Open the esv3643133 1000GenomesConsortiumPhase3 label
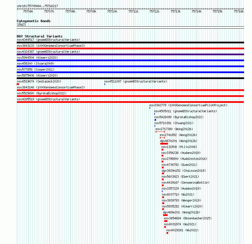 tap(51, 46)
